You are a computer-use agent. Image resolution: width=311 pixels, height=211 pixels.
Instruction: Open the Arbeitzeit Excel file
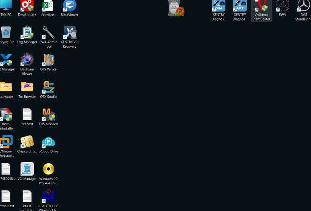[48, 8]
